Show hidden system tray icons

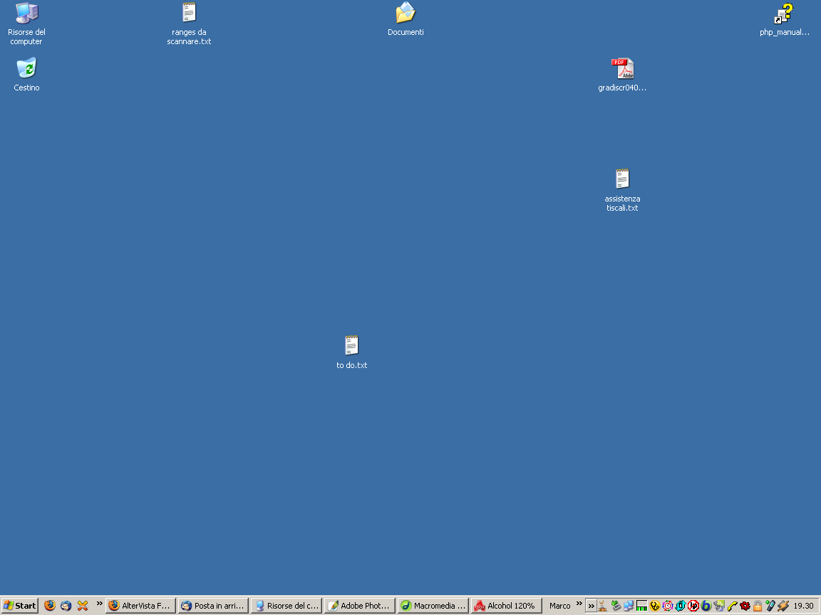591,606
